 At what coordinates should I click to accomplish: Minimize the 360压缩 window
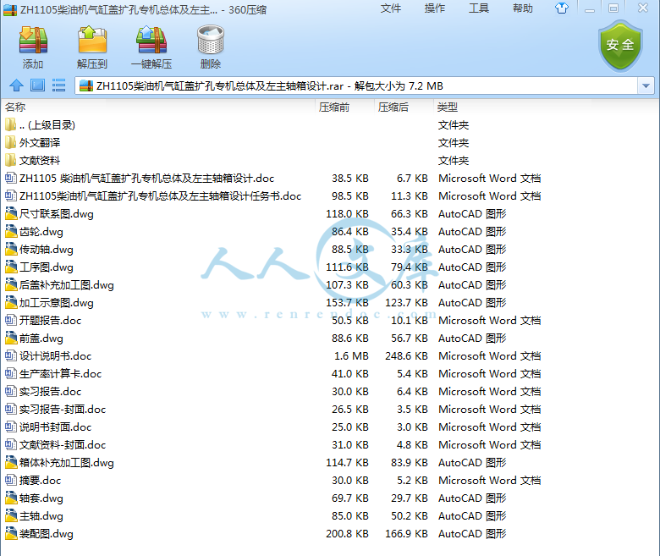click(x=590, y=8)
